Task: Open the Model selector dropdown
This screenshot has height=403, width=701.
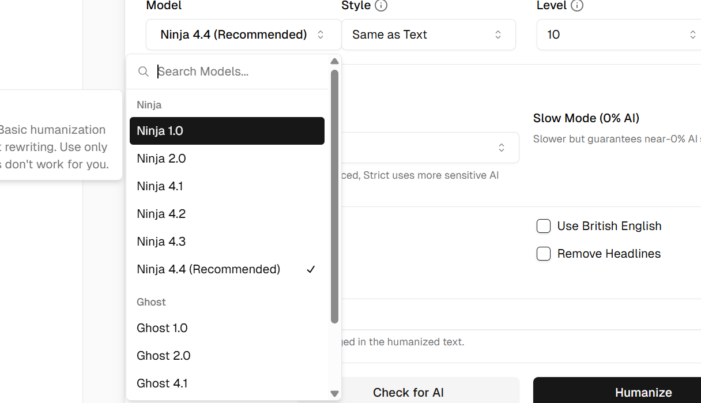Action: click(x=243, y=35)
